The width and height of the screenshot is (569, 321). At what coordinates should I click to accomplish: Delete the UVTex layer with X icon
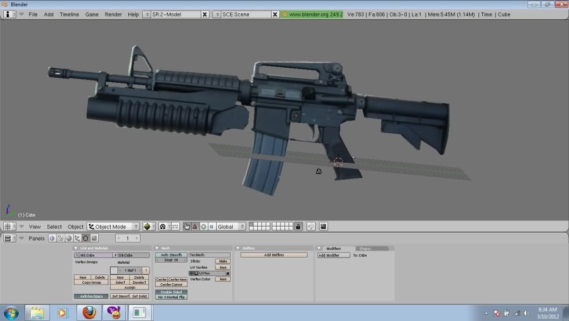(228, 273)
